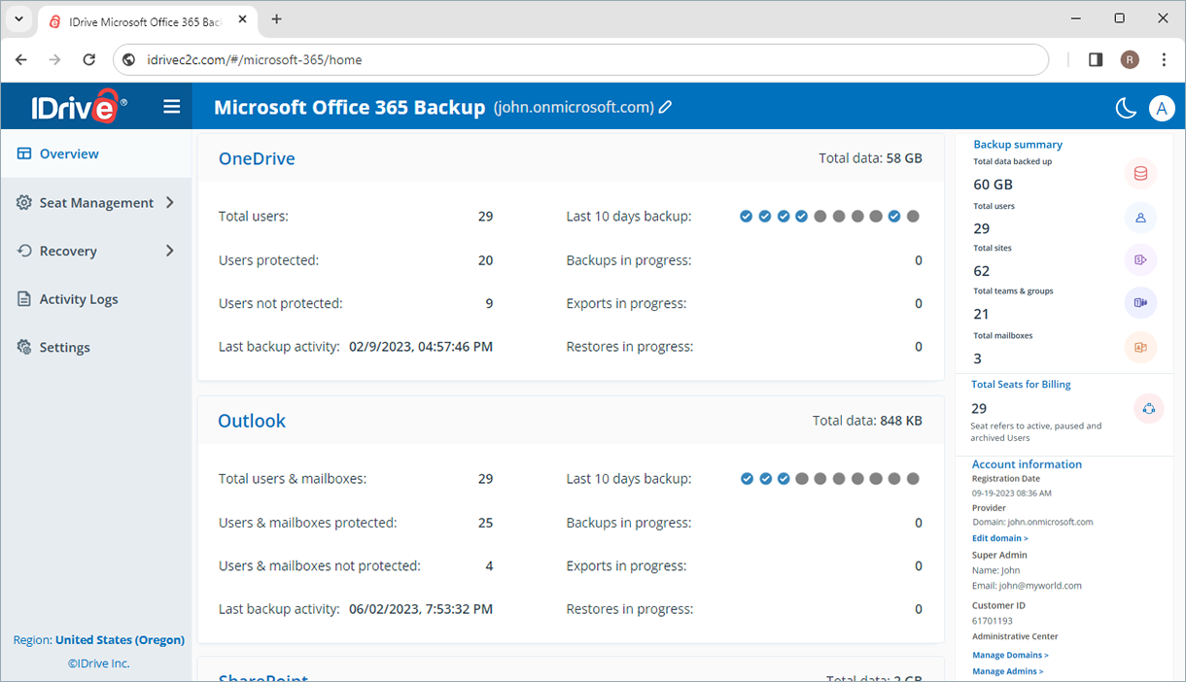Screen dimensions: 1186x682
Task: Toggle the browser side panel
Action: coord(1095,59)
